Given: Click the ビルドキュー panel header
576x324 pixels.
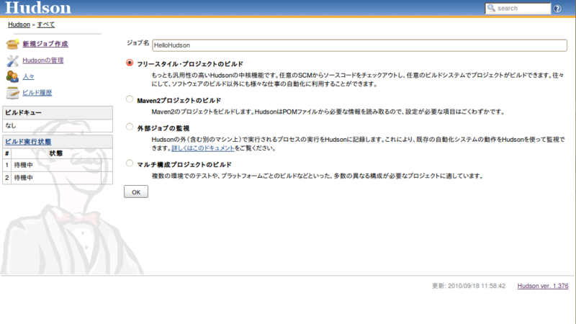Looking at the screenshot, I should [58, 113].
